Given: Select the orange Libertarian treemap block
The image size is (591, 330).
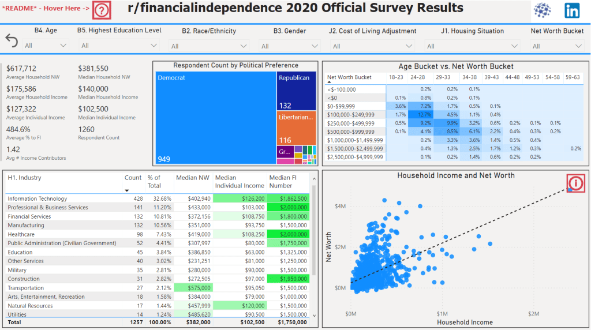Looking at the screenshot, I should point(296,127).
